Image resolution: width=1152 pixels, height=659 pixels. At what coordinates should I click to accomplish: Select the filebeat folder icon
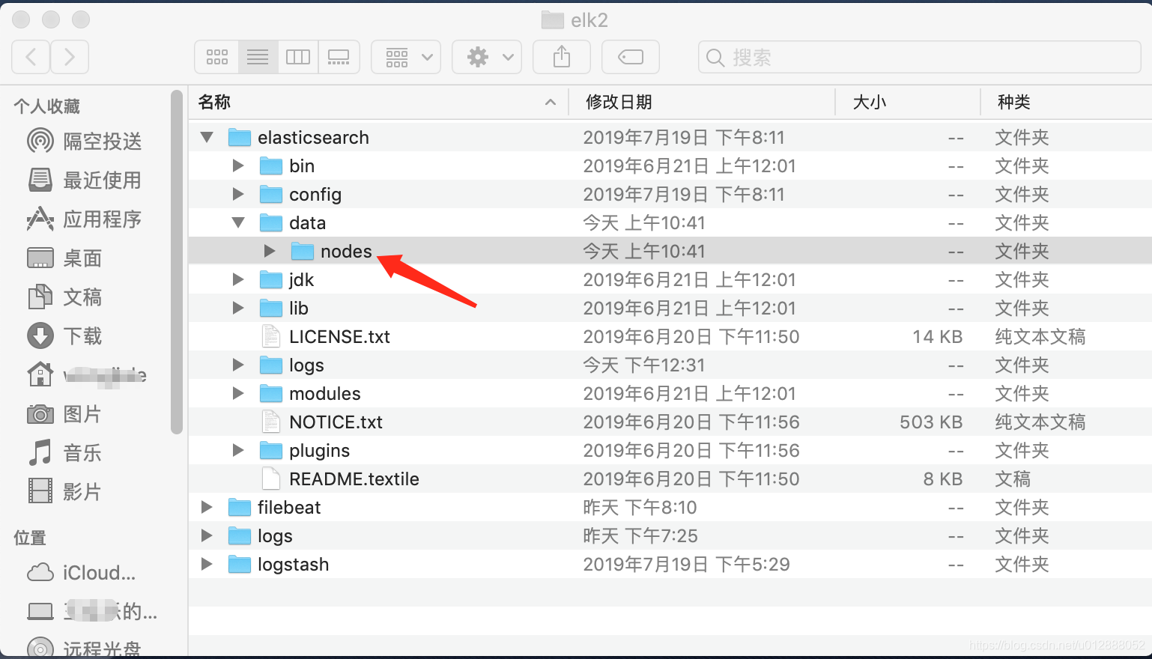240,507
